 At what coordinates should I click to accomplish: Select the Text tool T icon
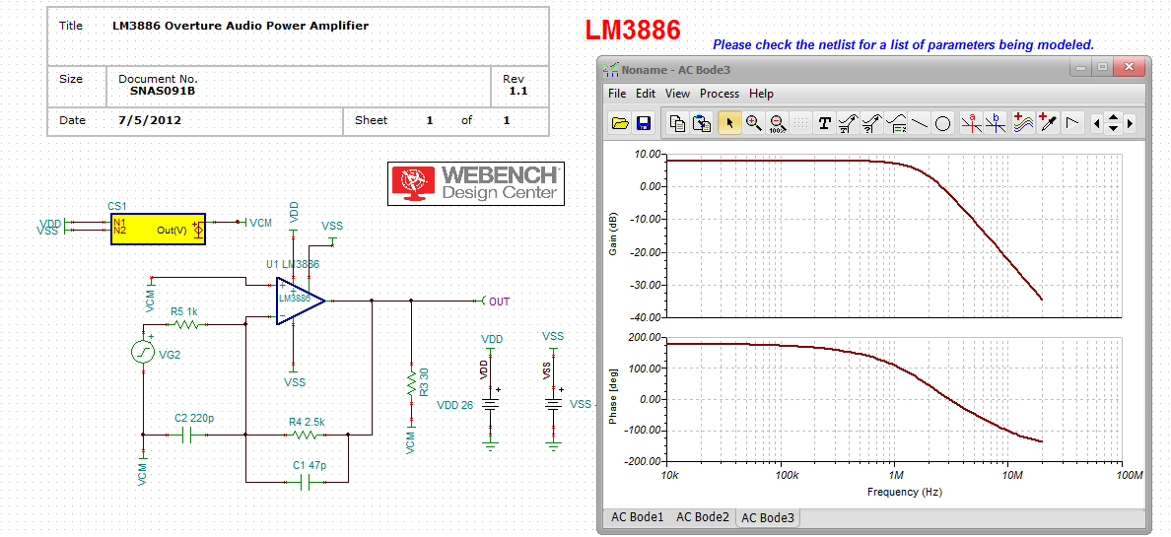[x=824, y=123]
